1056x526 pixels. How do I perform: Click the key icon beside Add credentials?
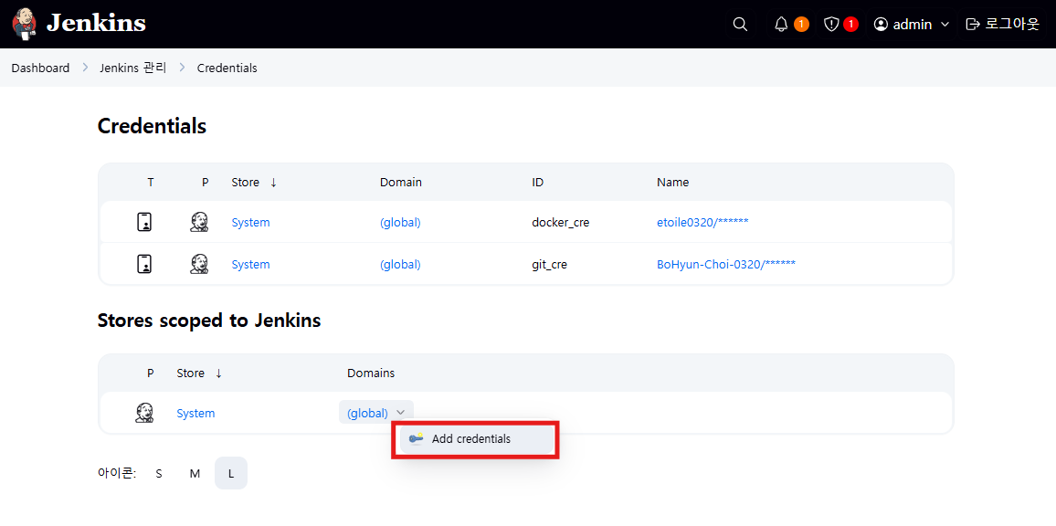coord(417,438)
